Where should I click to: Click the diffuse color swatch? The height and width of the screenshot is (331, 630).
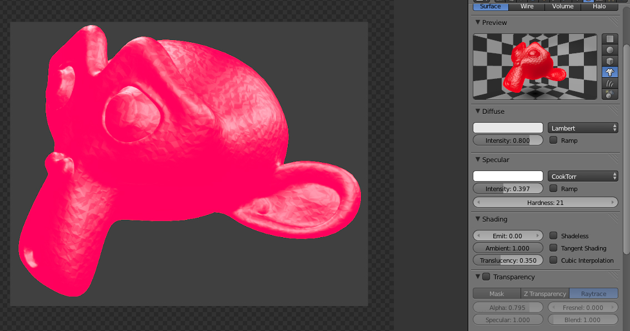tap(508, 128)
